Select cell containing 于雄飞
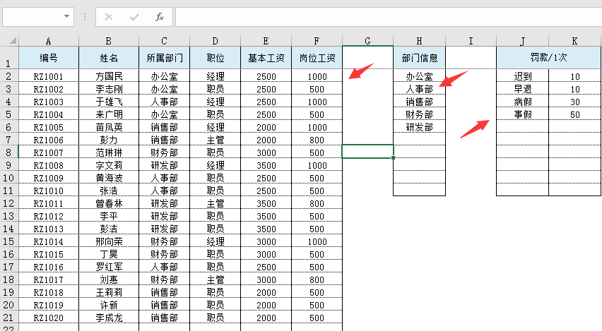 click(x=109, y=102)
